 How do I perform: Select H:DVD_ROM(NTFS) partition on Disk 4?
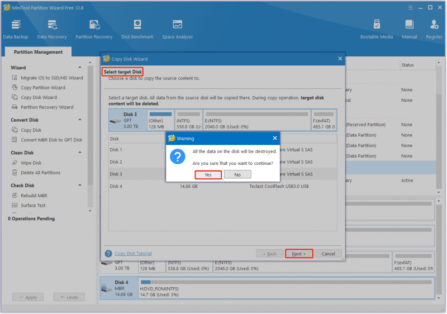[x=286, y=288]
